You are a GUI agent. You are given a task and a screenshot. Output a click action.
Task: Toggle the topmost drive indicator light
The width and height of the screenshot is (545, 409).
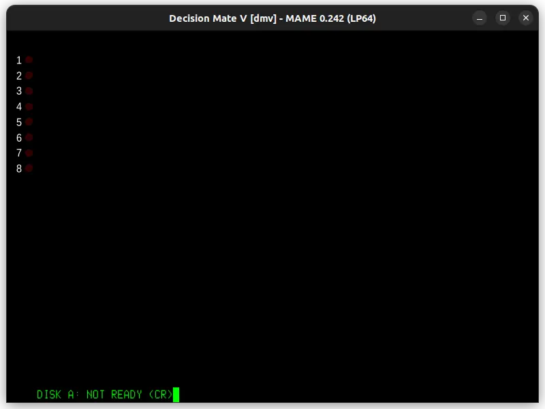[28, 60]
